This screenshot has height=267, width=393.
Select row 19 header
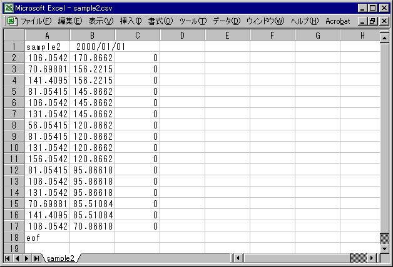[x=14, y=248]
